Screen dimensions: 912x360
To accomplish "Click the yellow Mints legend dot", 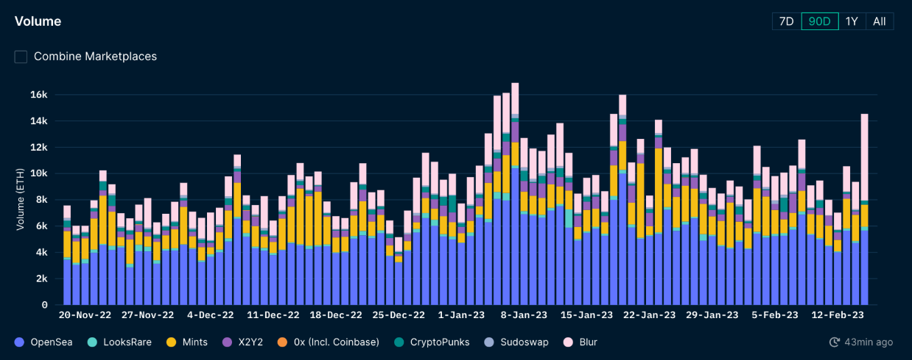I will coord(171,342).
